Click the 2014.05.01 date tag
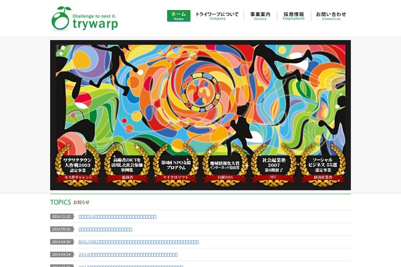401x267 pixels. pyautogui.click(x=62, y=229)
